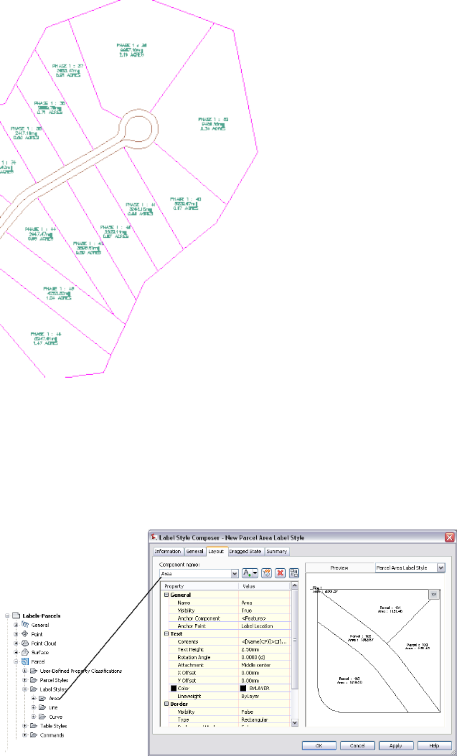Collapse the Text property group
The width and height of the screenshot is (457, 756).
tap(166, 633)
